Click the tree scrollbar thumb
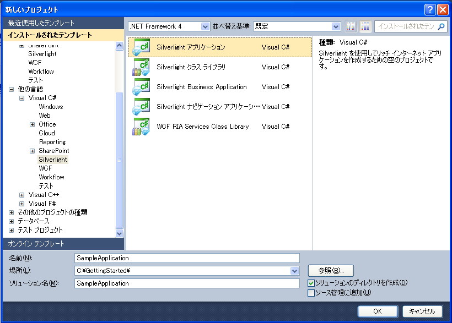Viewport: 452px width, 323px height. (119, 160)
